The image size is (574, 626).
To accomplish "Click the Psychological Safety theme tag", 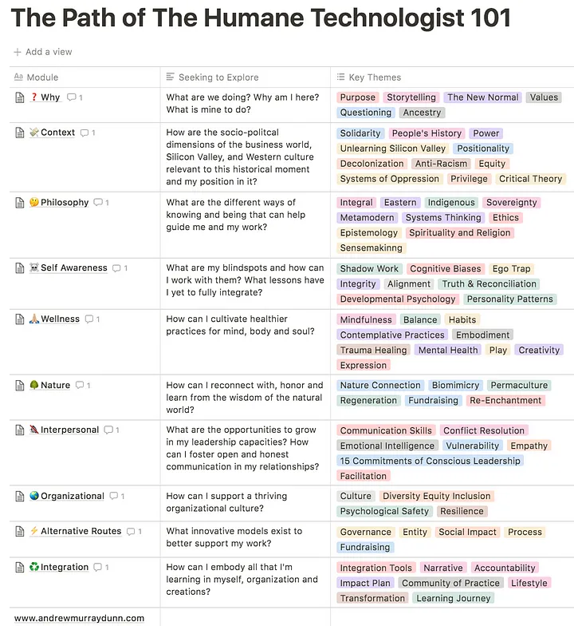I will [x=384, y=512].
